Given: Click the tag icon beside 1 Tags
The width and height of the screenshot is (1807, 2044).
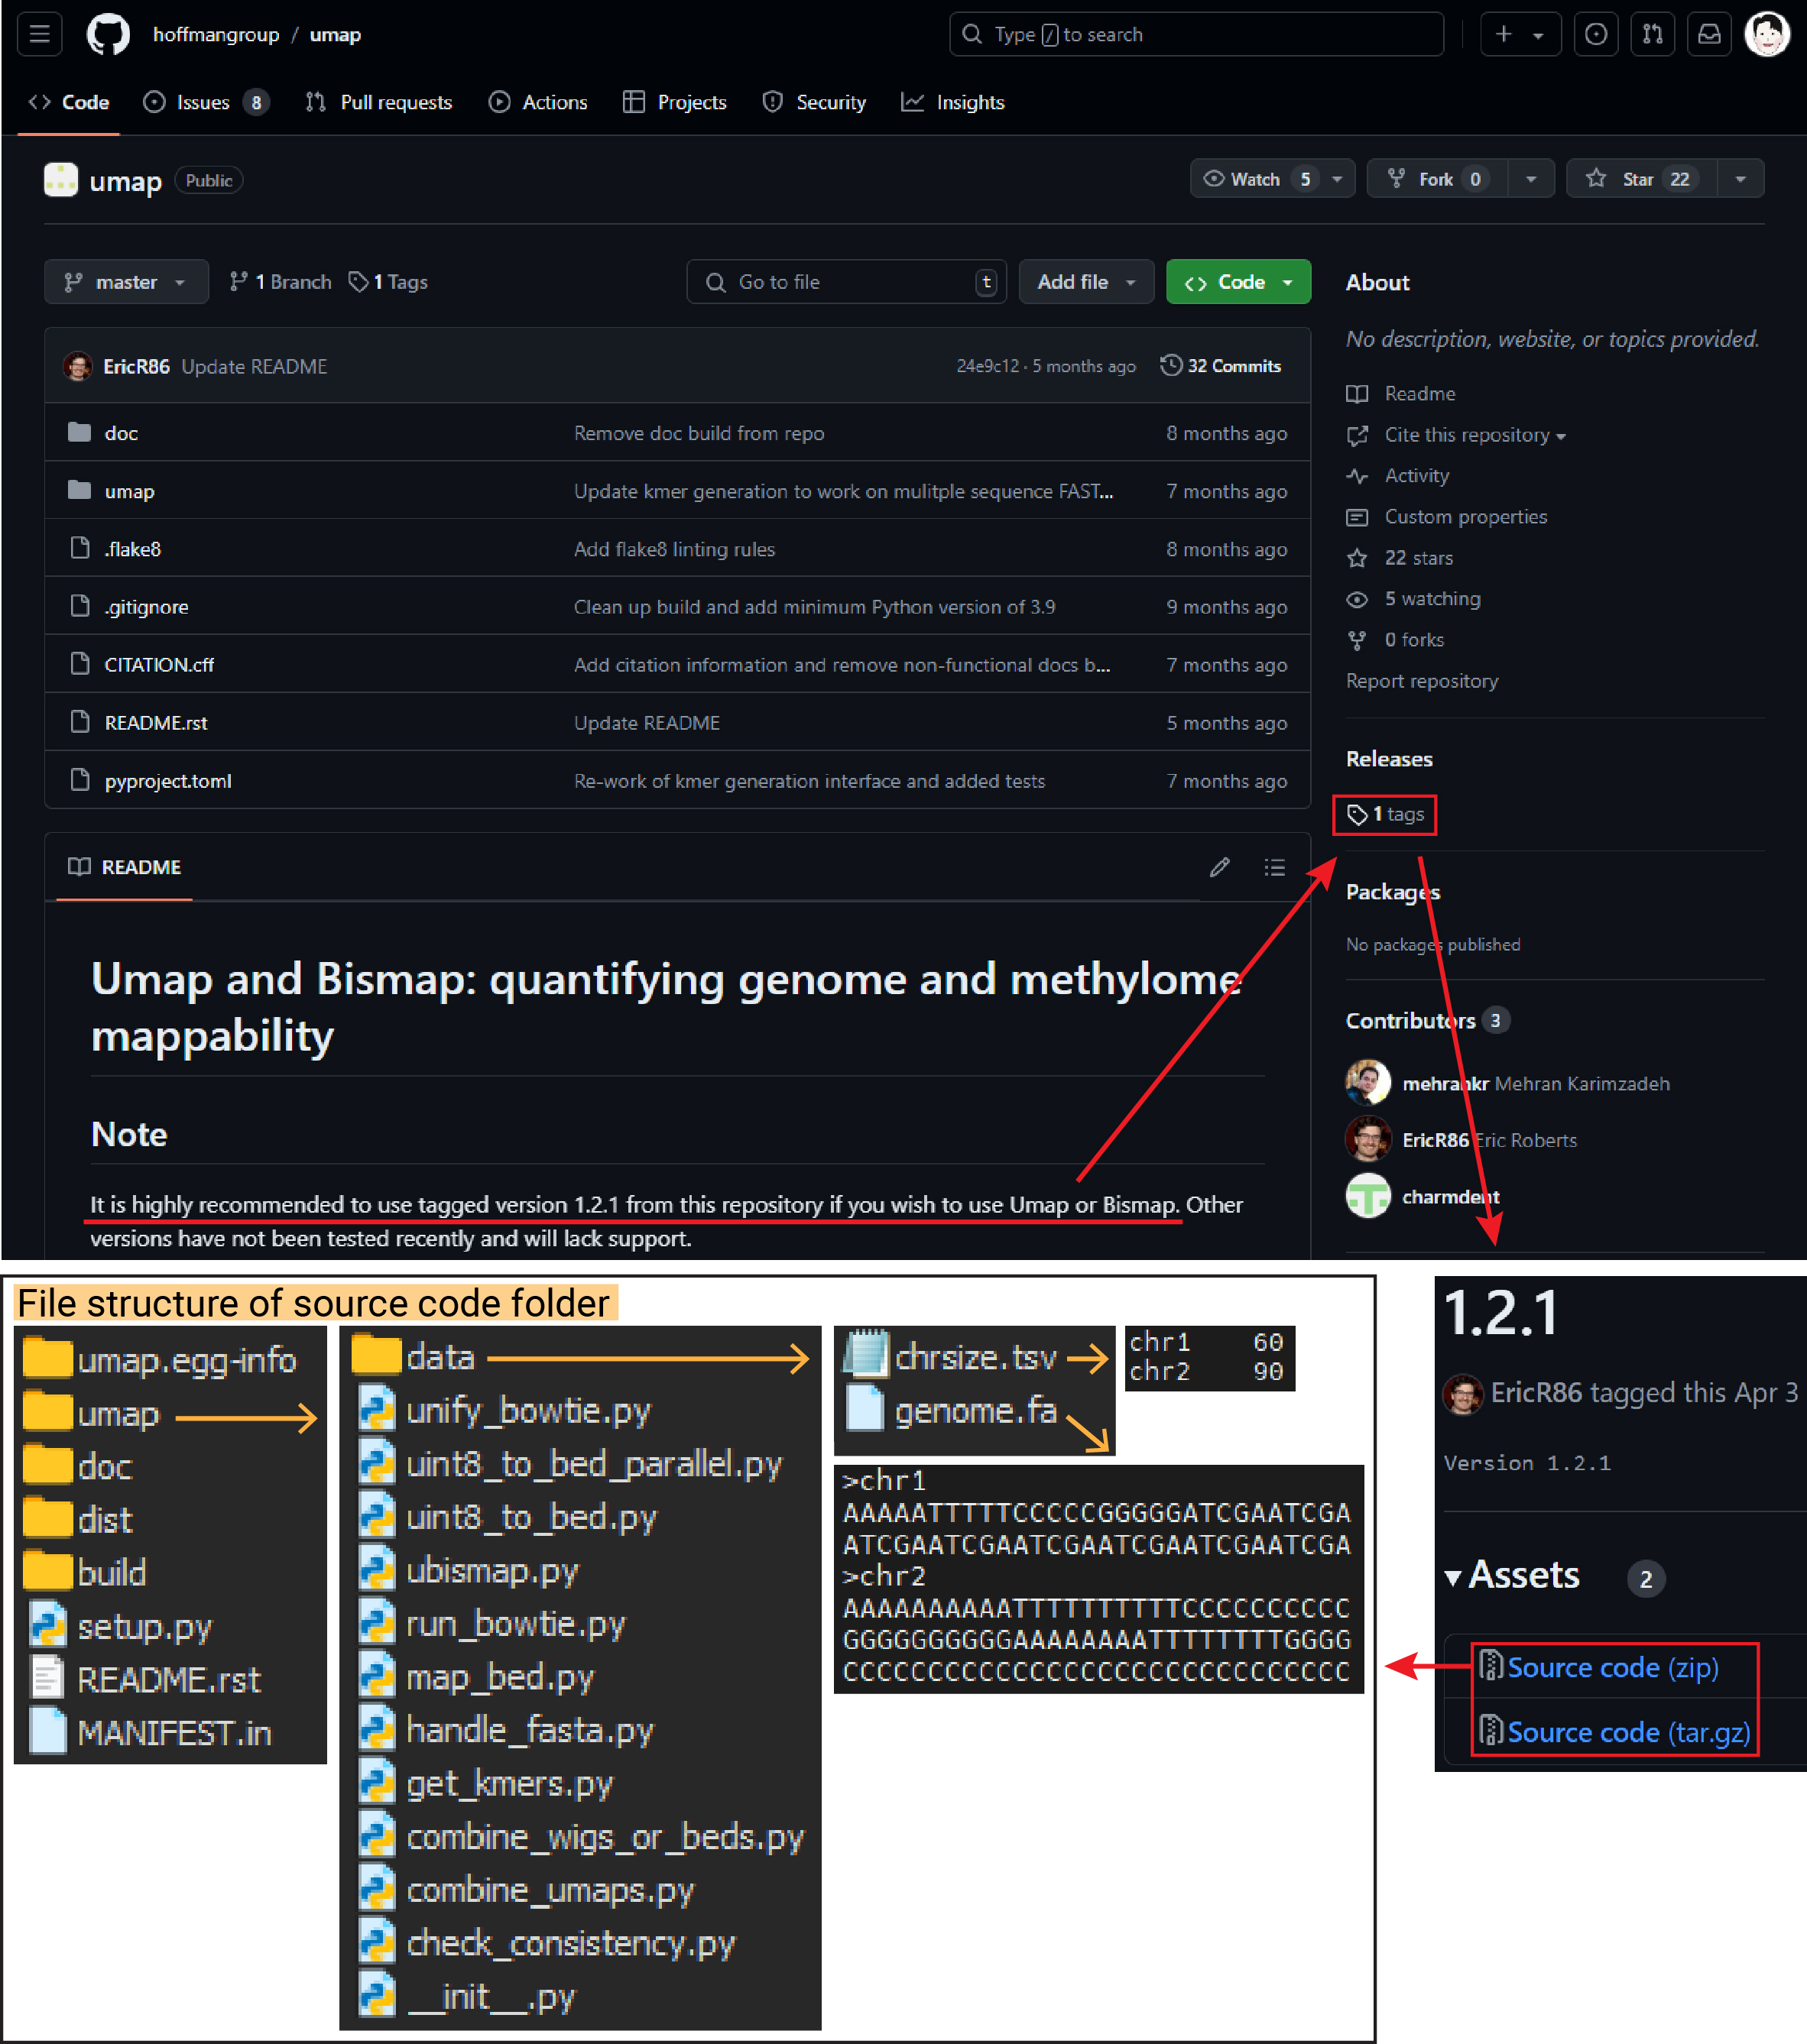Looking at the screenshot, I should (357, 282).
